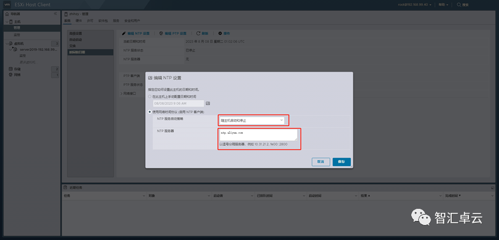Click the disabled date field 08/08/2023 9:06 AM
The height and width of the screenshot is (240, 499).
178,103
